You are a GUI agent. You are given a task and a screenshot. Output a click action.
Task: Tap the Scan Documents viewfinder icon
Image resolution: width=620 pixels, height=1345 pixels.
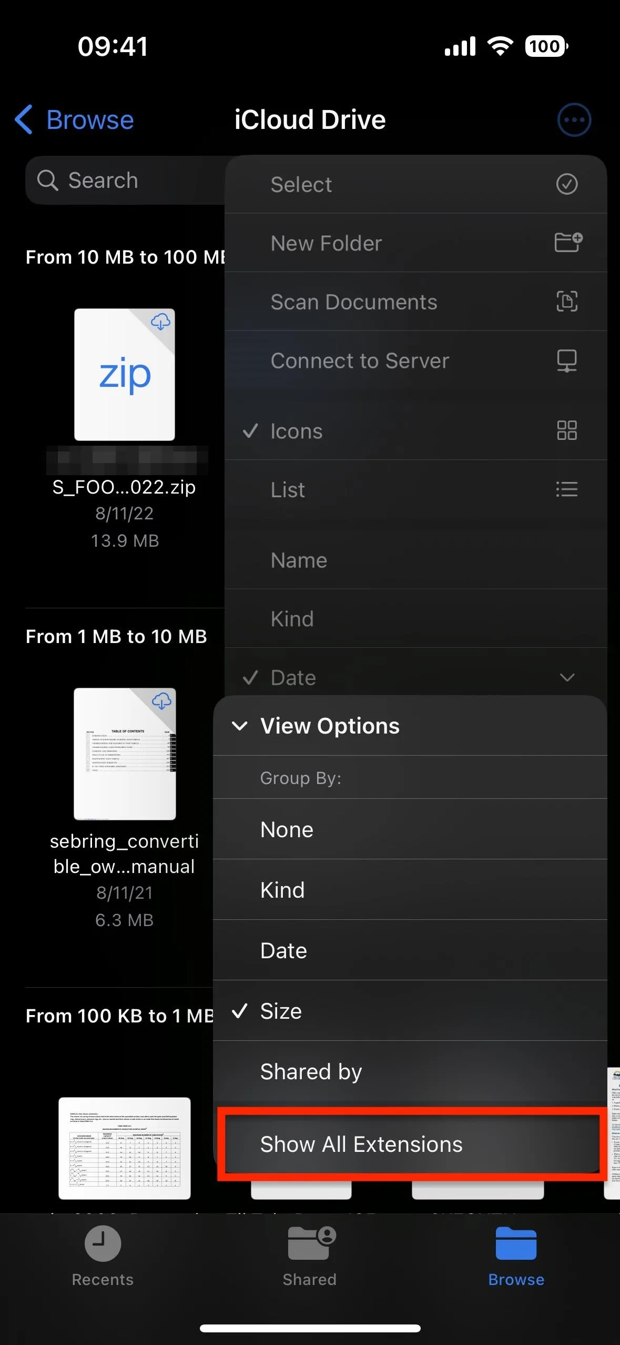click(x=567, y=302)
